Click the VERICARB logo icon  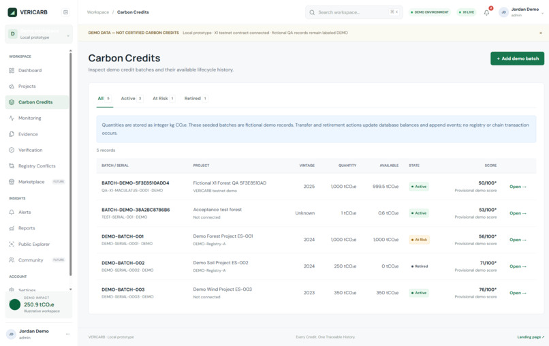point(12,12)
